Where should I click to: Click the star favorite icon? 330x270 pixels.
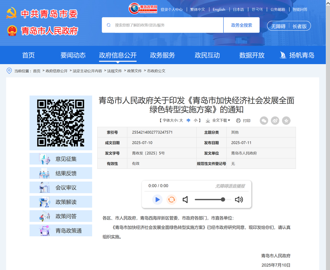click(x=286, y=121)
